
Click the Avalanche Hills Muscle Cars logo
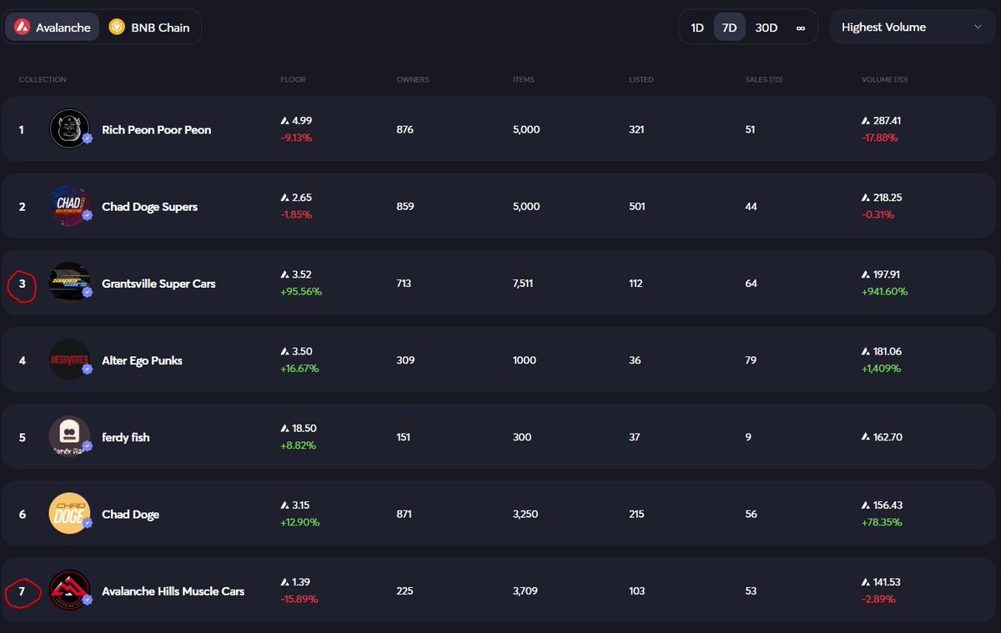coord(70,590)
